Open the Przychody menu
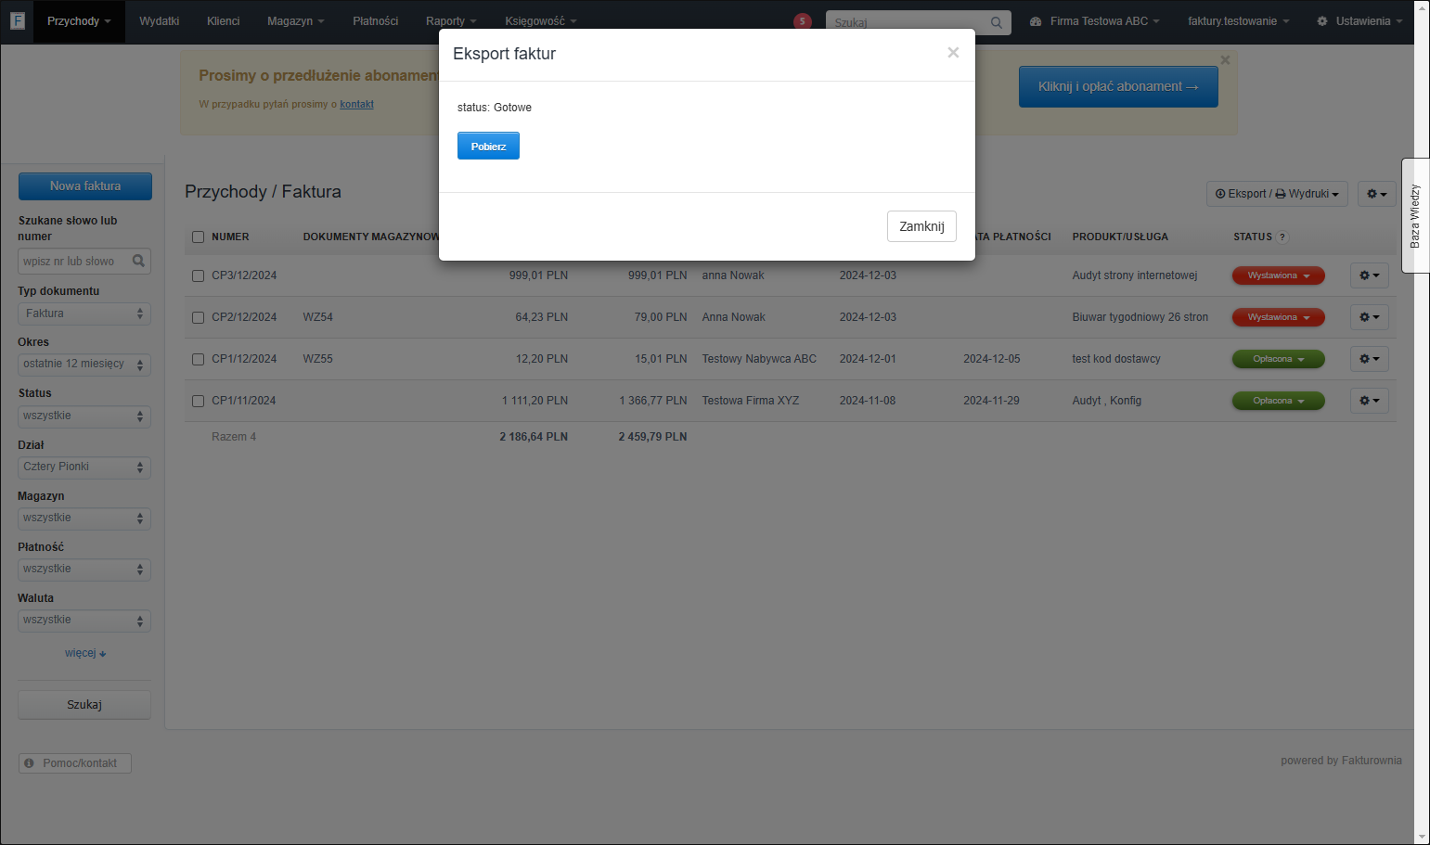The image size is (1430, 845). (x=79, y=21)
